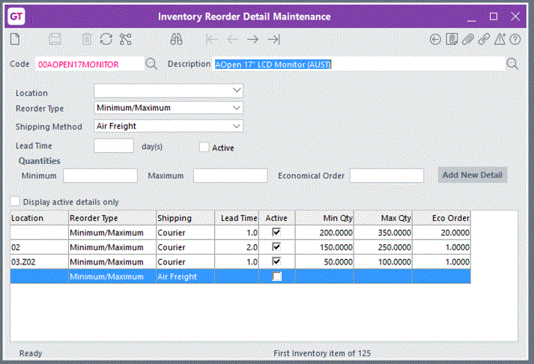Click the Minimum quantity field

(x=100, y=176)
